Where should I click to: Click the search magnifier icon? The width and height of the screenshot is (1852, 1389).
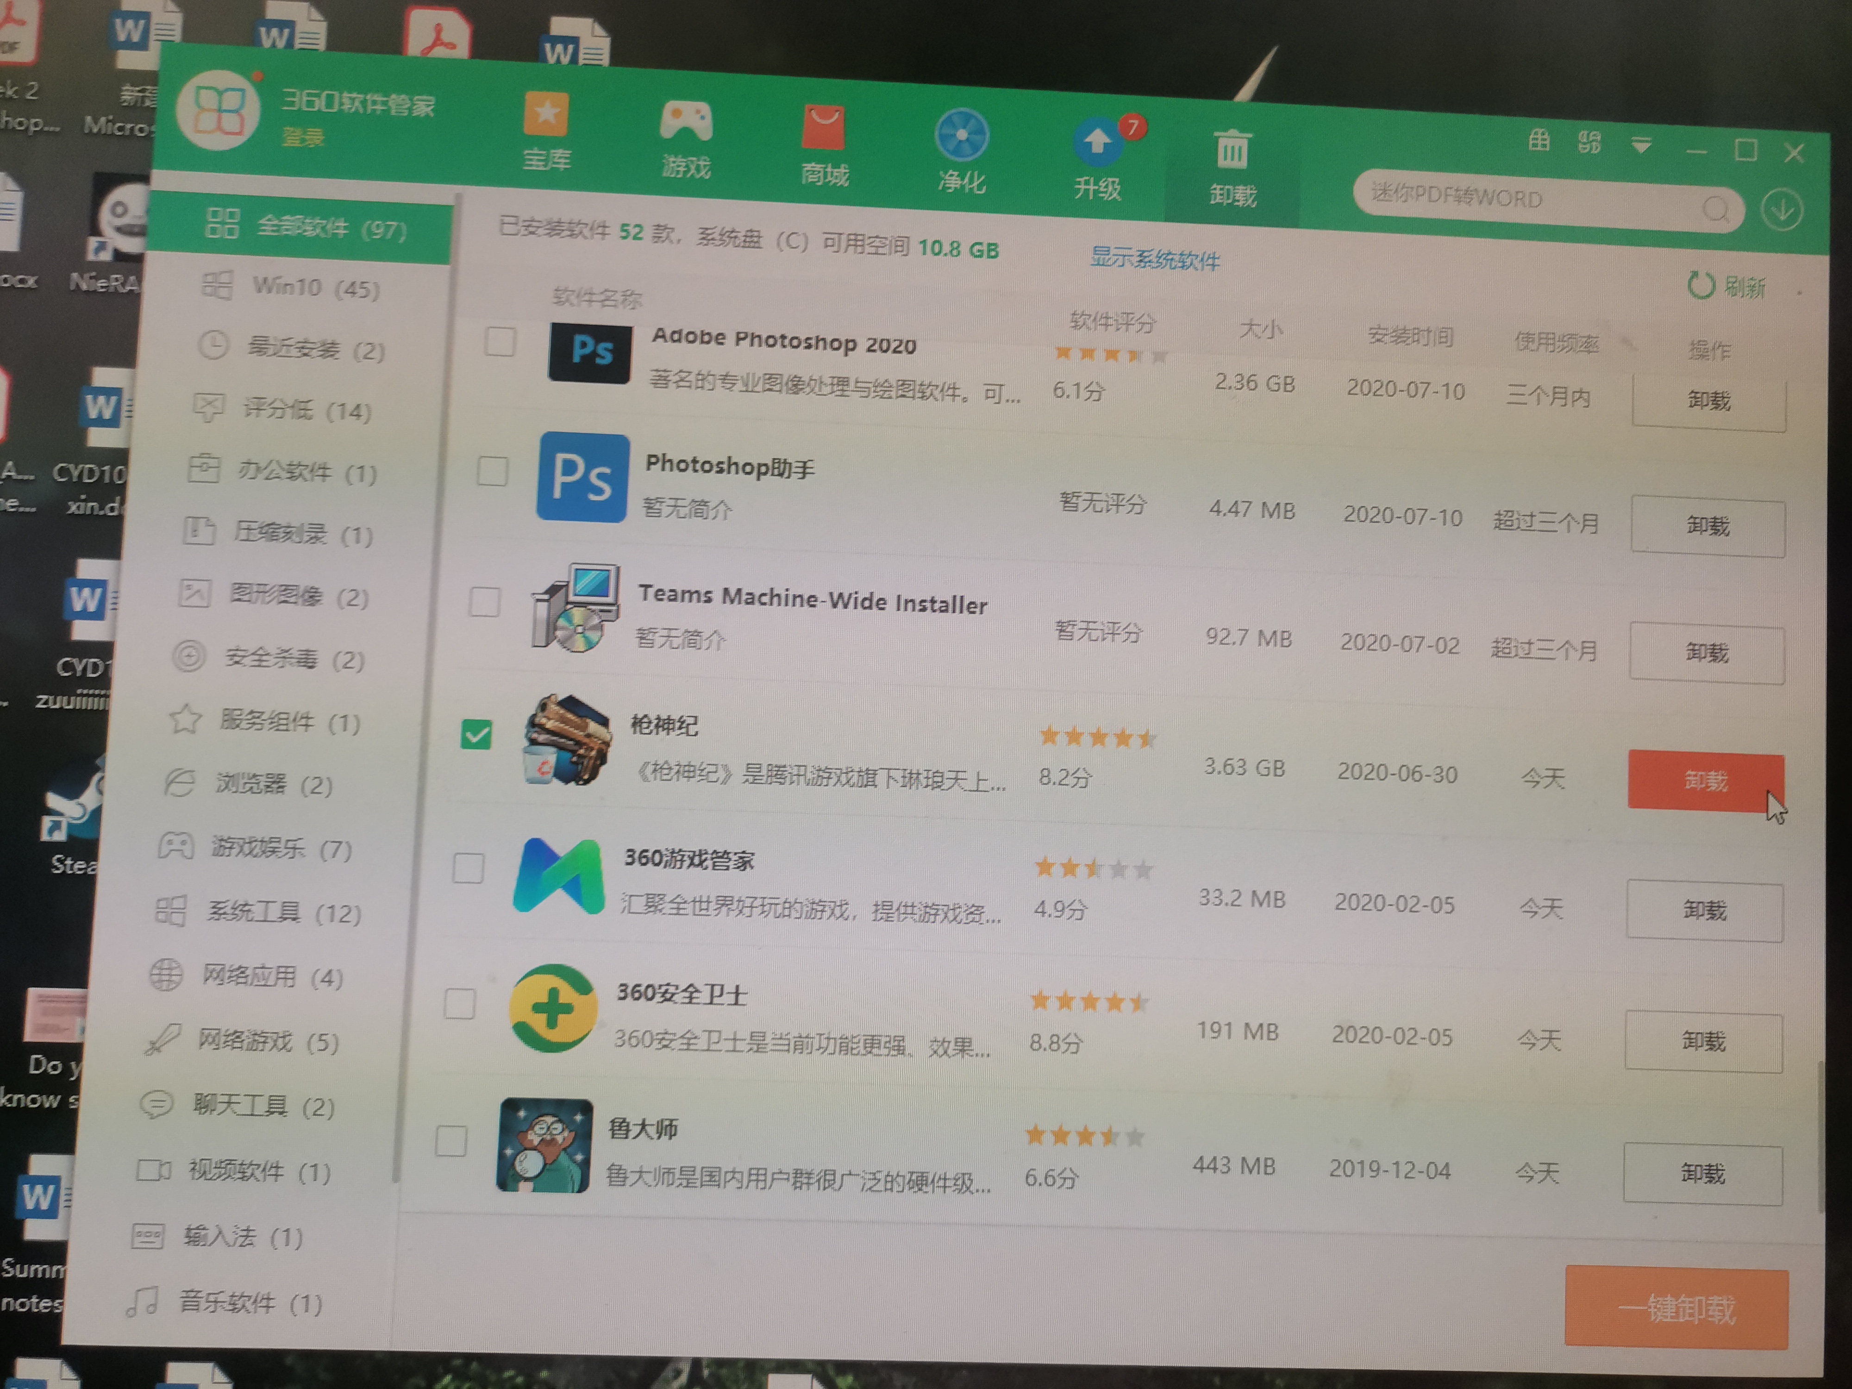click(x=1715, y=209)
